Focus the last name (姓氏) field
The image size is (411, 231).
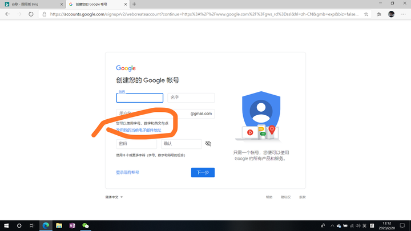(140, 98)
